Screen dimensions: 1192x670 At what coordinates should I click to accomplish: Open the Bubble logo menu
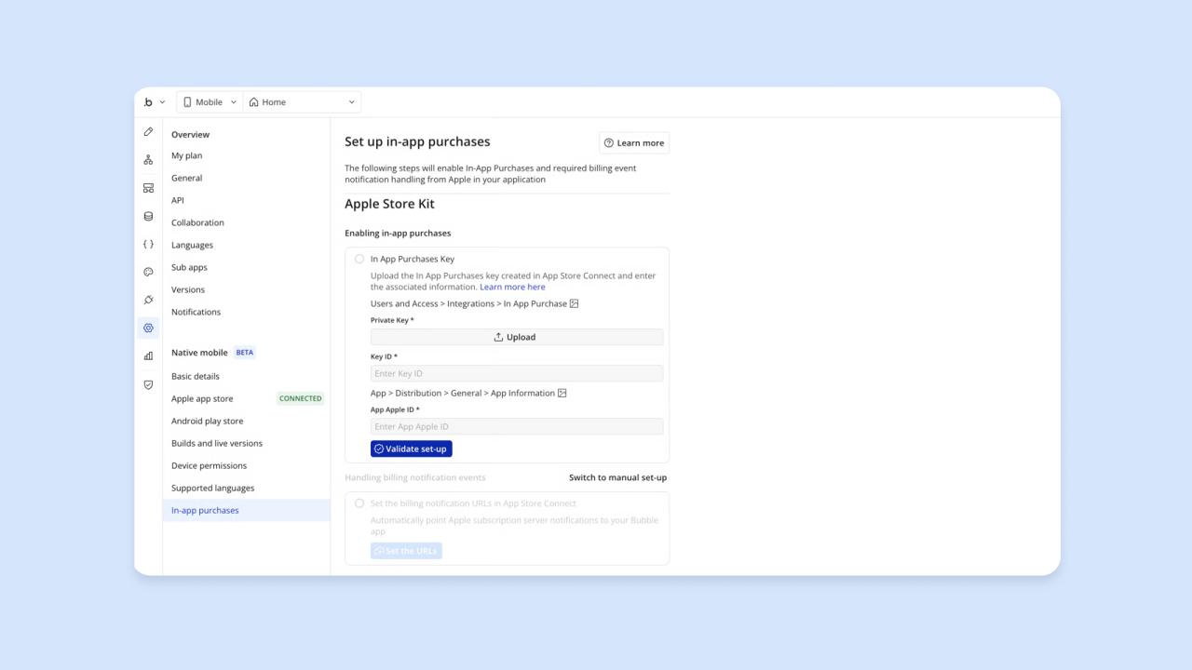click(148, 102)
